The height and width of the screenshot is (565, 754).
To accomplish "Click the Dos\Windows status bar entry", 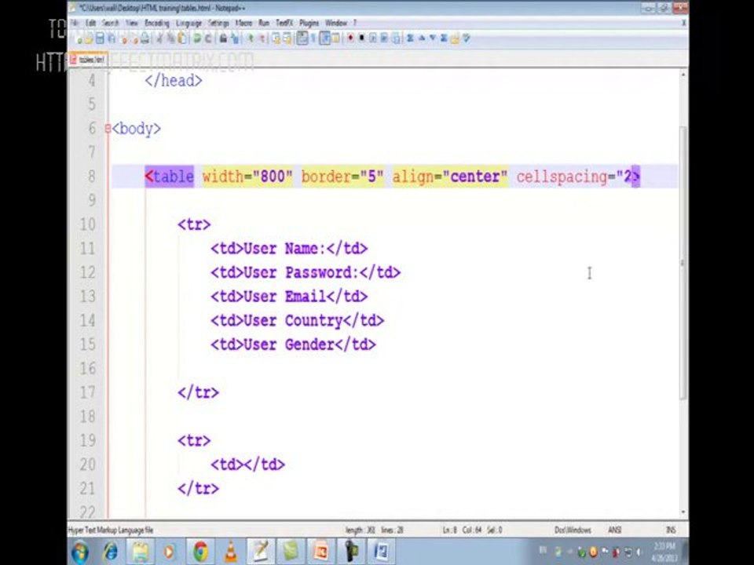I will click(x=573, y=530).
